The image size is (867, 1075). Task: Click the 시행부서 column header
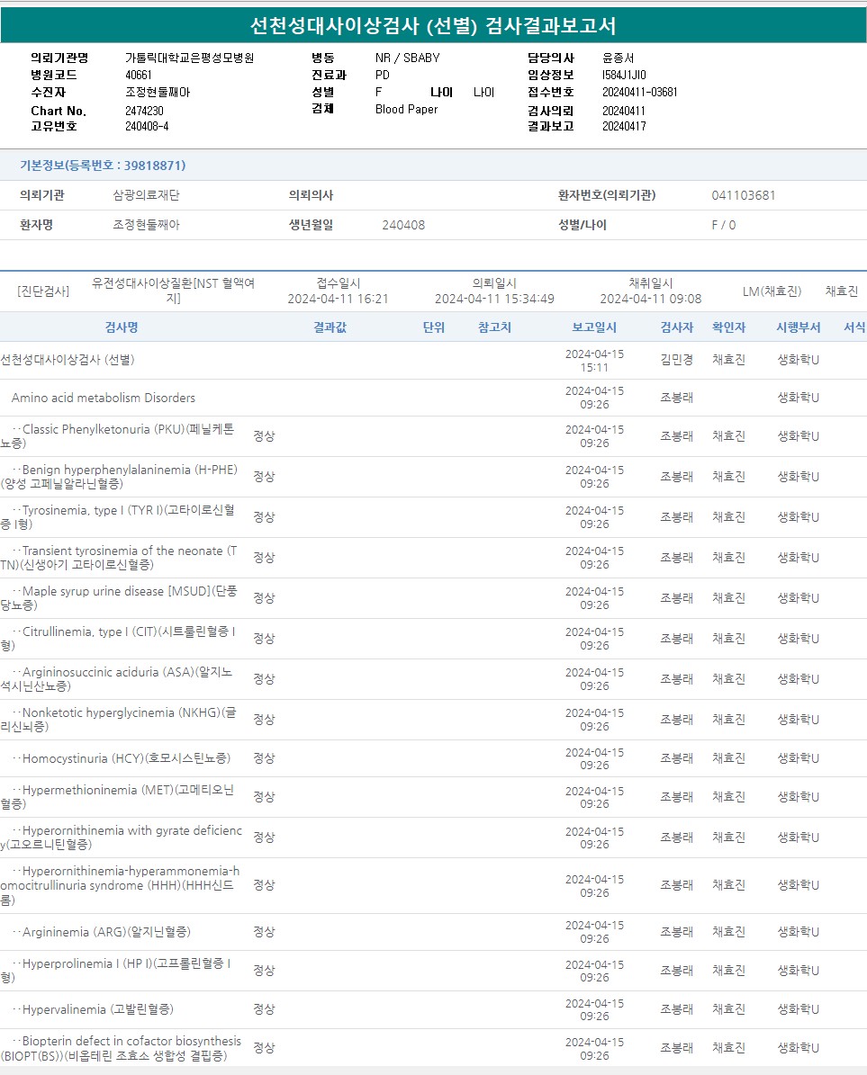click(798, 327)
